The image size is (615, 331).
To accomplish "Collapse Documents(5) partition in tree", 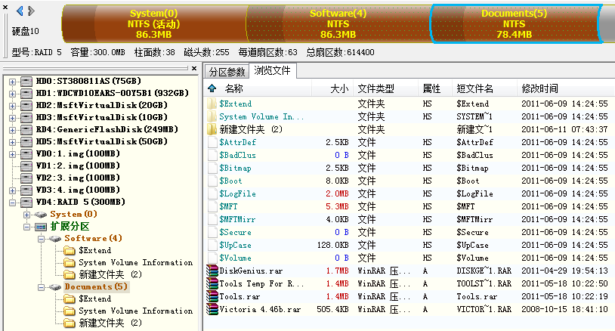I will click(42, 287).
